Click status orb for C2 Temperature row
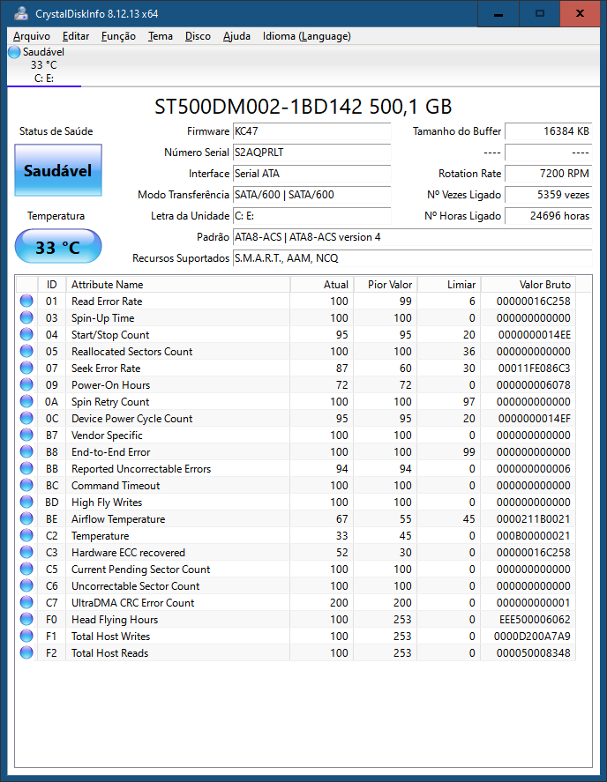Image resolution: width=607 pixels, height=782 pixels. click(x=26, y=536)
